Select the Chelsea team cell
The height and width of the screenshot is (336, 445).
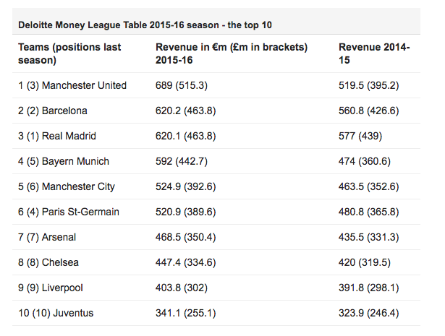48,262
